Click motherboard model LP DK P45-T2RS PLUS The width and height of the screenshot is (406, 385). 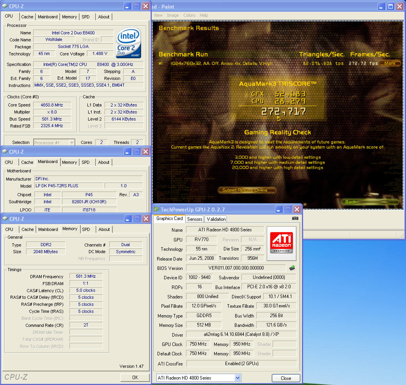click(69, 186)
